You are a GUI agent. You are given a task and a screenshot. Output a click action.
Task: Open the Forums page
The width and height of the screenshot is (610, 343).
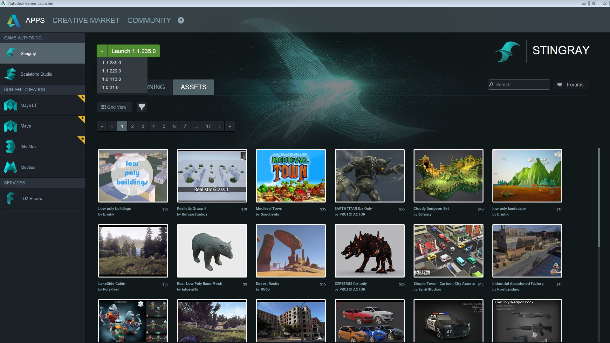pyautogui.click(x=571, y=85)
